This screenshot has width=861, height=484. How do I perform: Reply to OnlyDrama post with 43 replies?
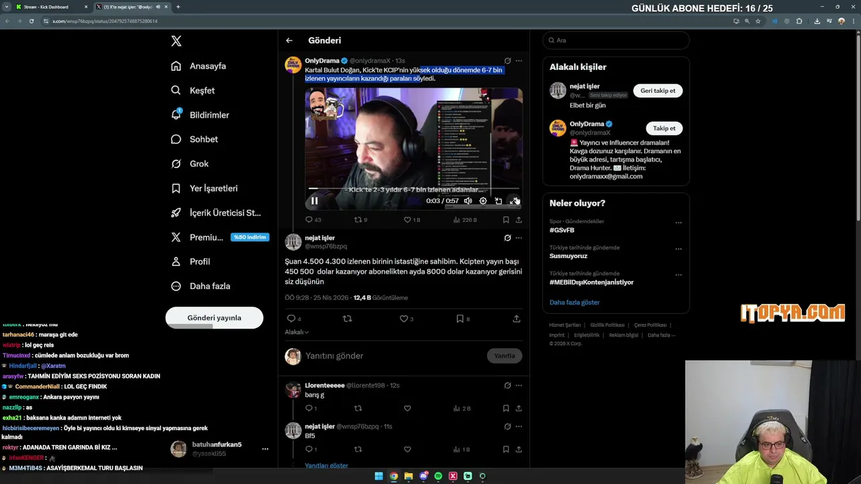point(313,220)
